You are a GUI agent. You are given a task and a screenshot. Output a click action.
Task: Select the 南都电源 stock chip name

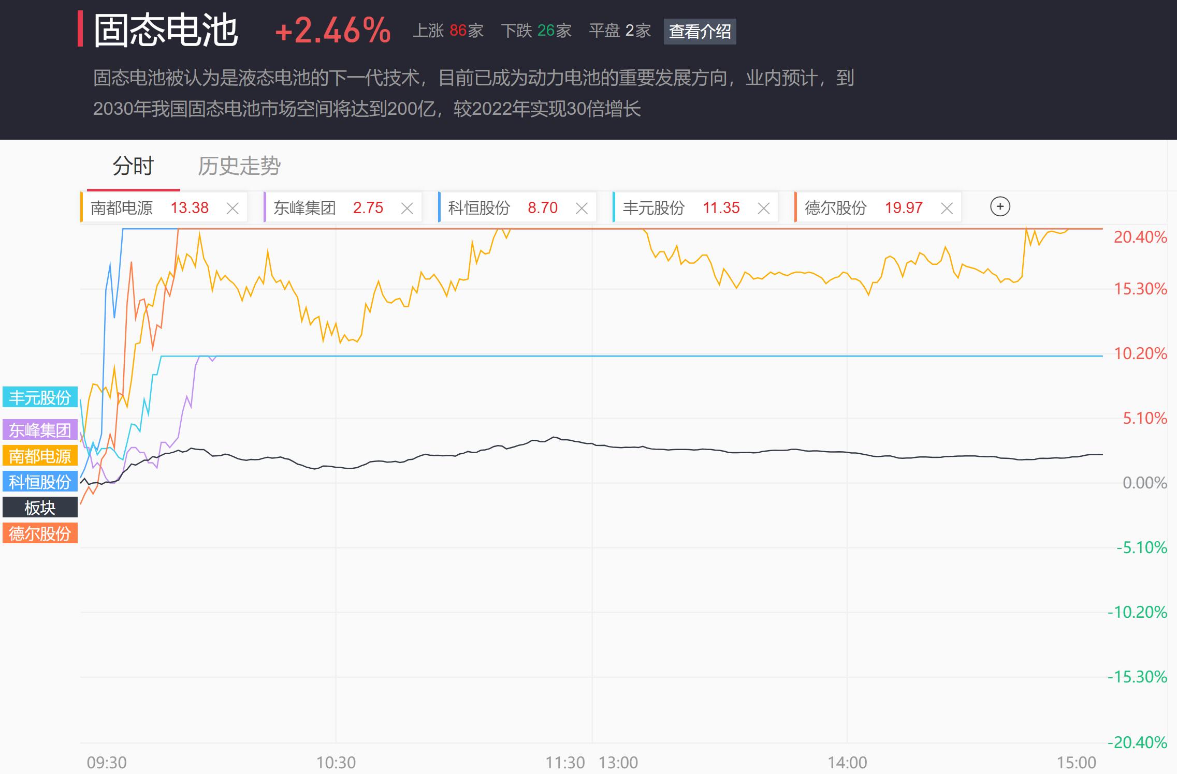click(122, 208)
